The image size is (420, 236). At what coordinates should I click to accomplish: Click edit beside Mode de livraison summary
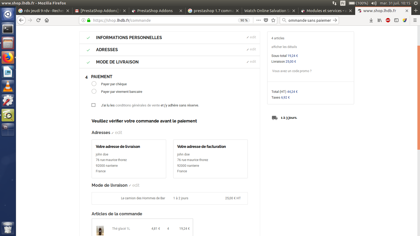134,185
